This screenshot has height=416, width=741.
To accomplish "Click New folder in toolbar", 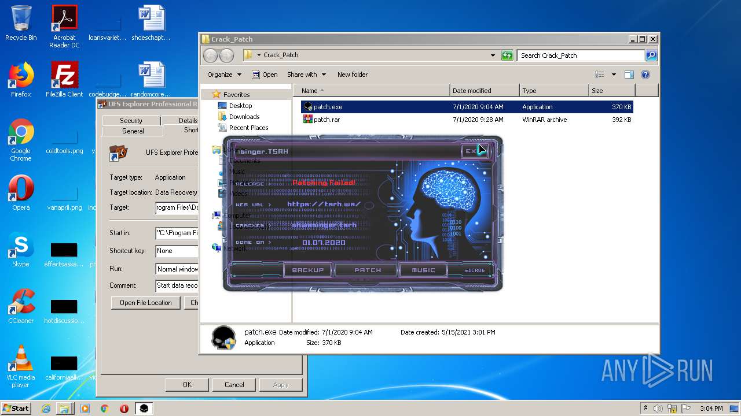I will 353,75.
